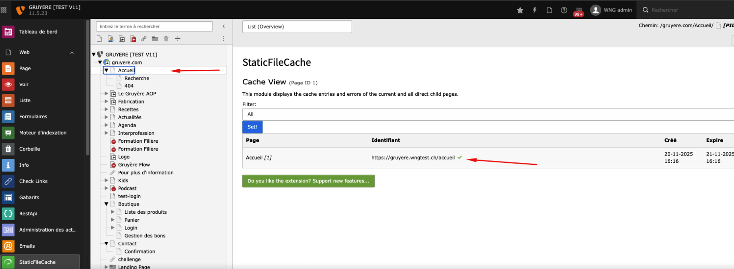Image resolution: width=734 pixels, height=269 pixels.
Task: Click the menu separator icon in tree toolbar
Action: point(177,38)
